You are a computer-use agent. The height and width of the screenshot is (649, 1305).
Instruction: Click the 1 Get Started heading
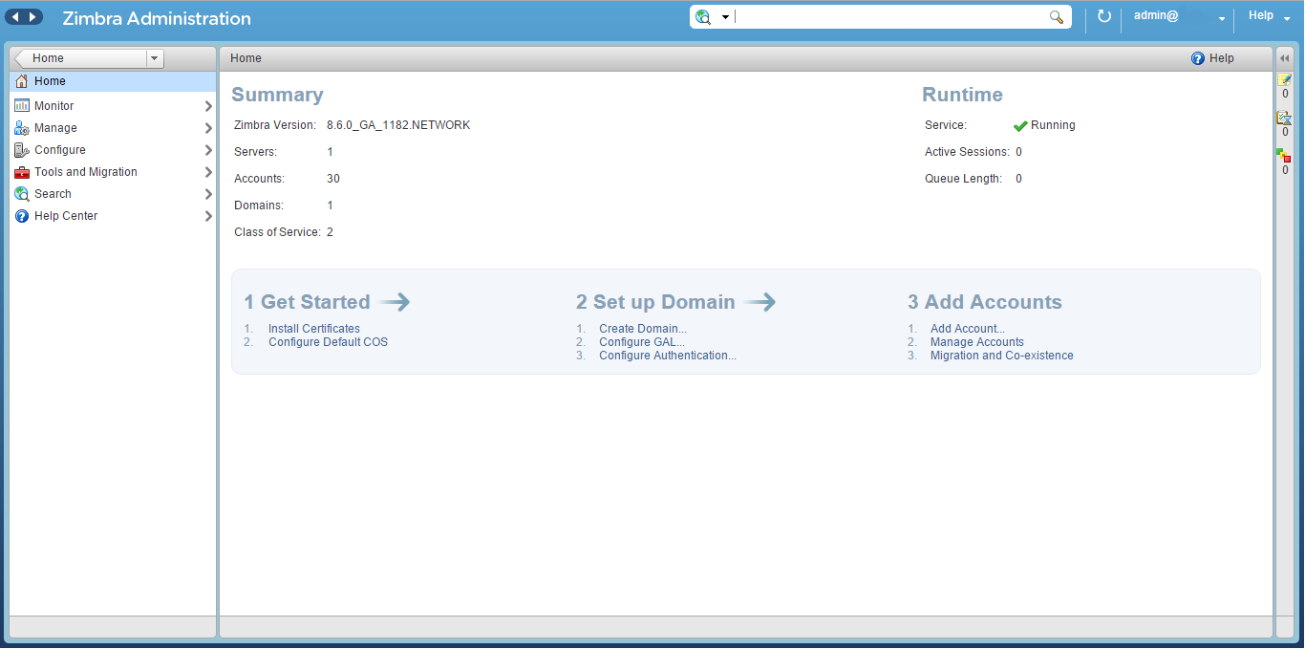click(x=307, y=302)
